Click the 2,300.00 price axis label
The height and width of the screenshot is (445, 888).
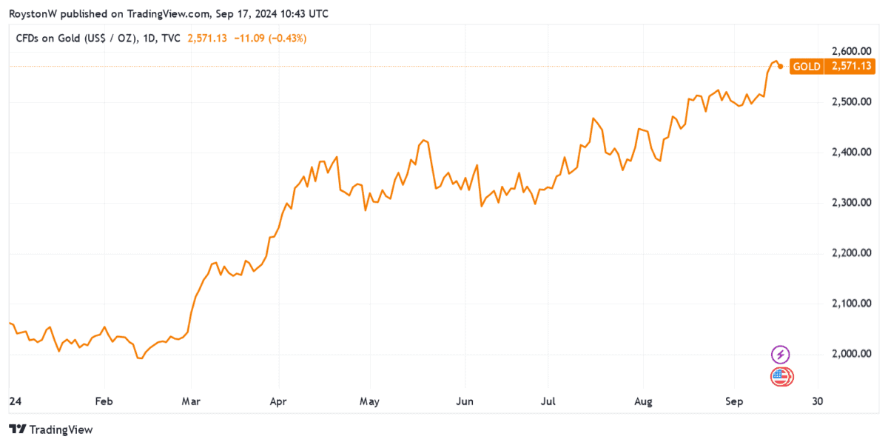pos(850,203)
